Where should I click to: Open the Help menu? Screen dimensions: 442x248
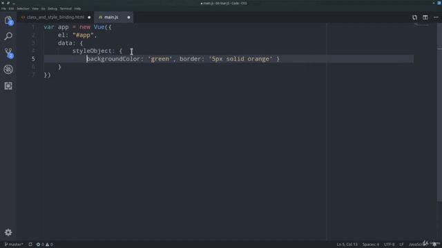click(78, 9)
